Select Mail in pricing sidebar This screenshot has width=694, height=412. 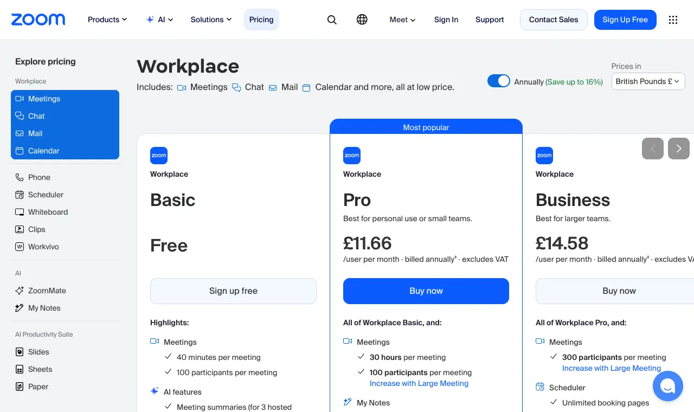click(x=65, y=133)
